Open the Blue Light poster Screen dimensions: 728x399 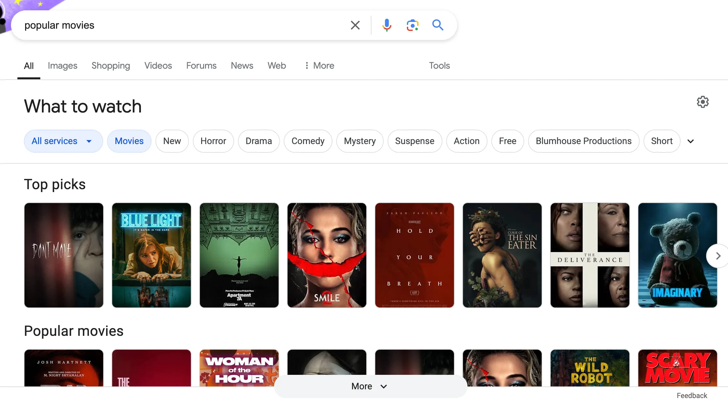coord(152,255)
